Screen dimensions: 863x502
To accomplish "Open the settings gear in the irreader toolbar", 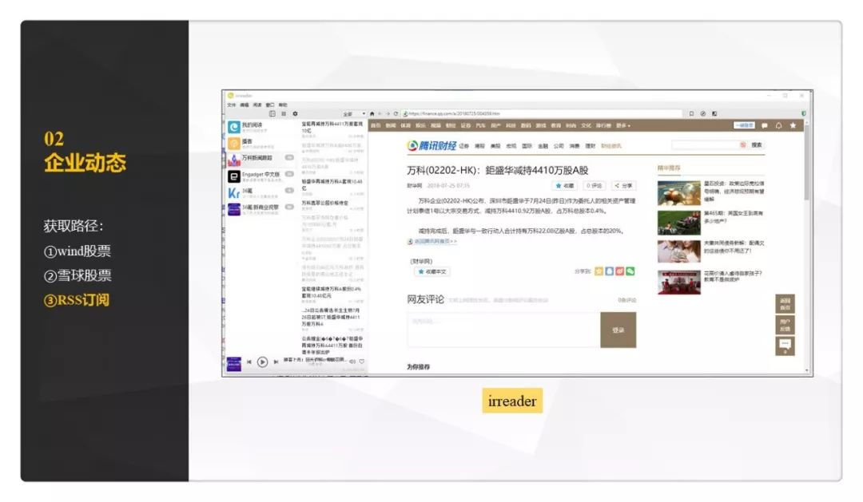I will 295,113.
